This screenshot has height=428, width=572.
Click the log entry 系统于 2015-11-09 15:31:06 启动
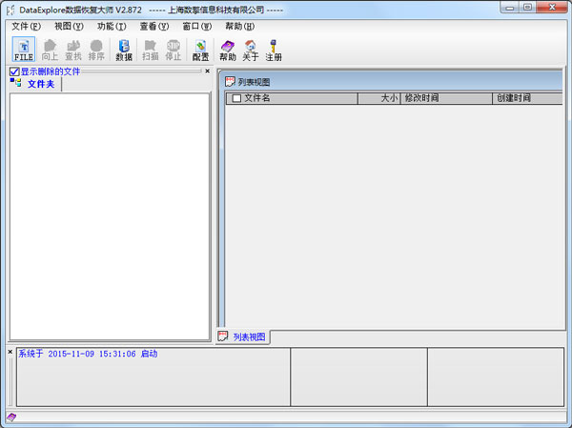[x=88, y=354]
